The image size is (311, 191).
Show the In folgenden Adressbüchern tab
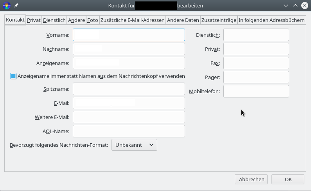pyautogui.click(x=271, y=20)
